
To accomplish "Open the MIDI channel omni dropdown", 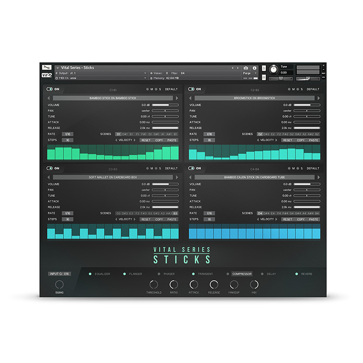I will coord(73,78).
